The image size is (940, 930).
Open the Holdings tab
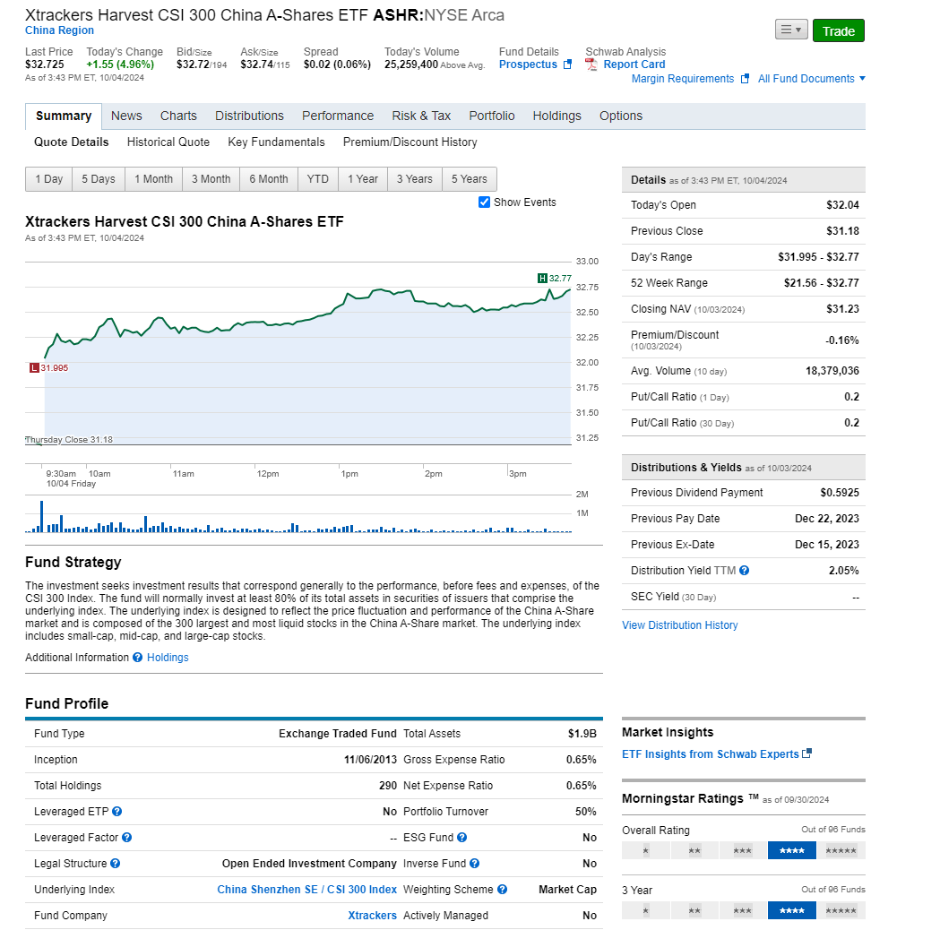556,116
